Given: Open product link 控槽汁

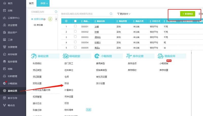Looking at the screenshot, I should pos(98,42).
